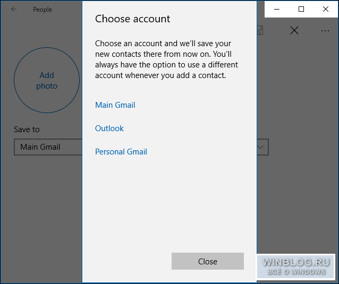Close the People app window
This screenshot has height=284, width=339.
click(326, 9)
